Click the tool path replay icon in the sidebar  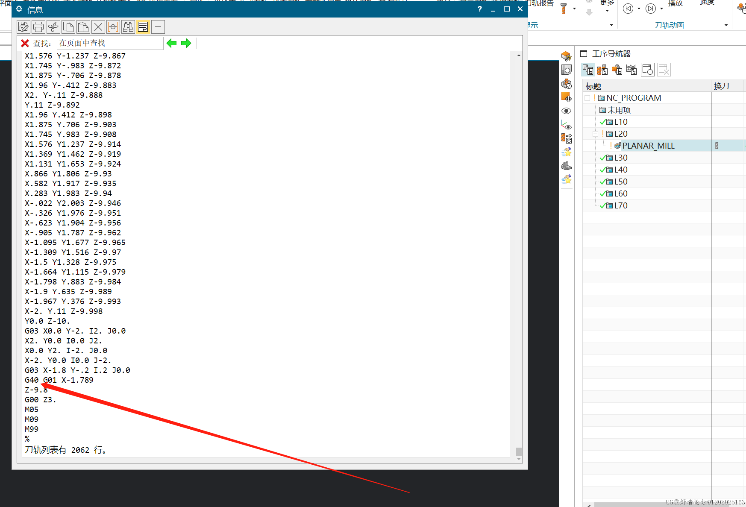567,138
